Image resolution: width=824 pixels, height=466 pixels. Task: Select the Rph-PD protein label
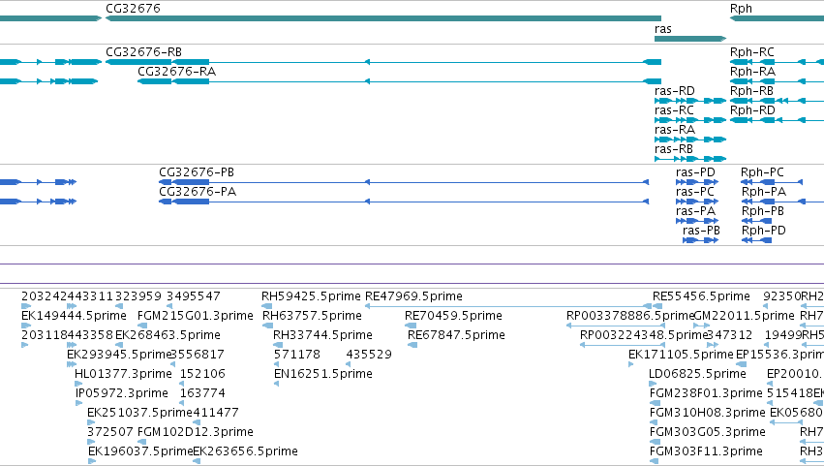pyautogui.click(x=764, y=231)
